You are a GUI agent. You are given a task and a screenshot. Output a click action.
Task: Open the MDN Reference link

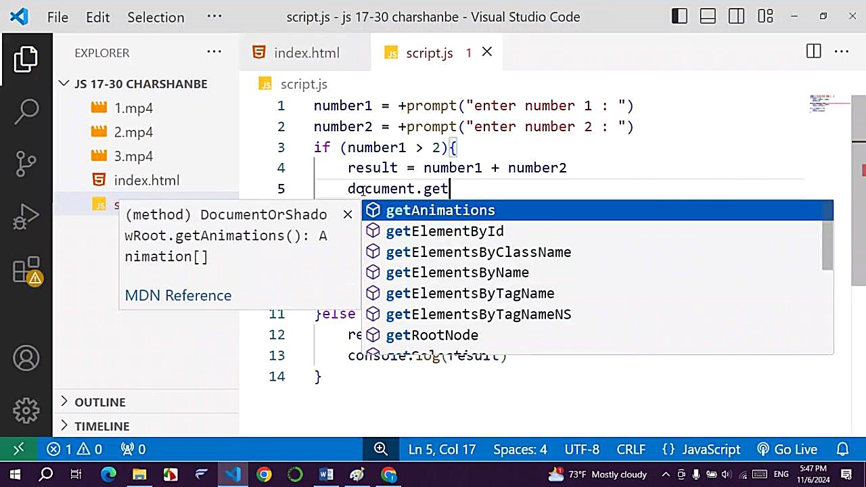178,296
